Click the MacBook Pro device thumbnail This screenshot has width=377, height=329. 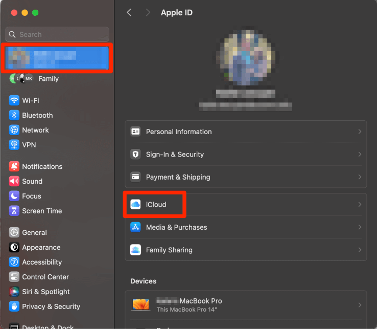(x=140, y=304)
